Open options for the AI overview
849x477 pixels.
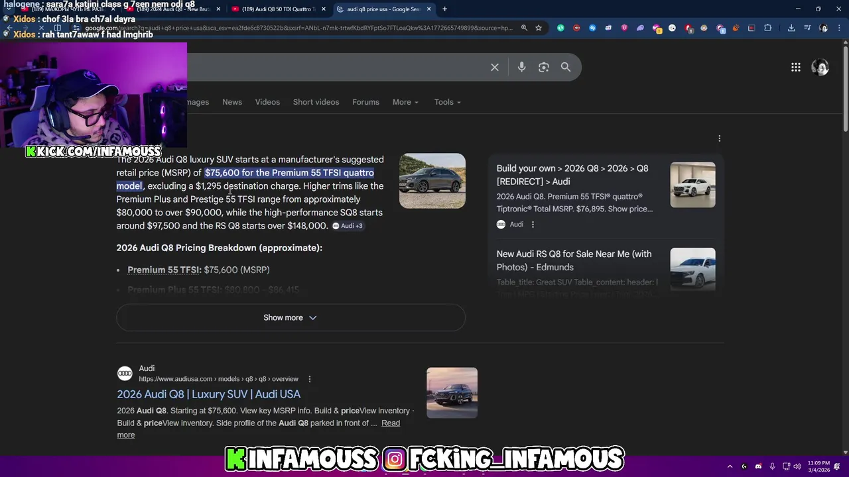720,138
